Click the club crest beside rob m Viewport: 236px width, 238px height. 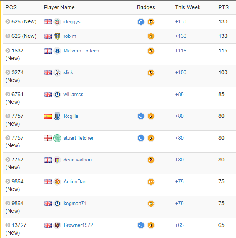[x=57, y=36]
